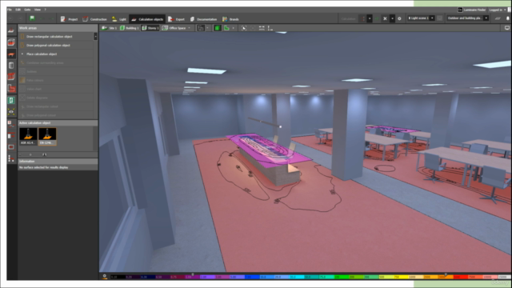Open calculation settings gear icon
Viewport: 512px width, 288px height.
click(399, 18)
